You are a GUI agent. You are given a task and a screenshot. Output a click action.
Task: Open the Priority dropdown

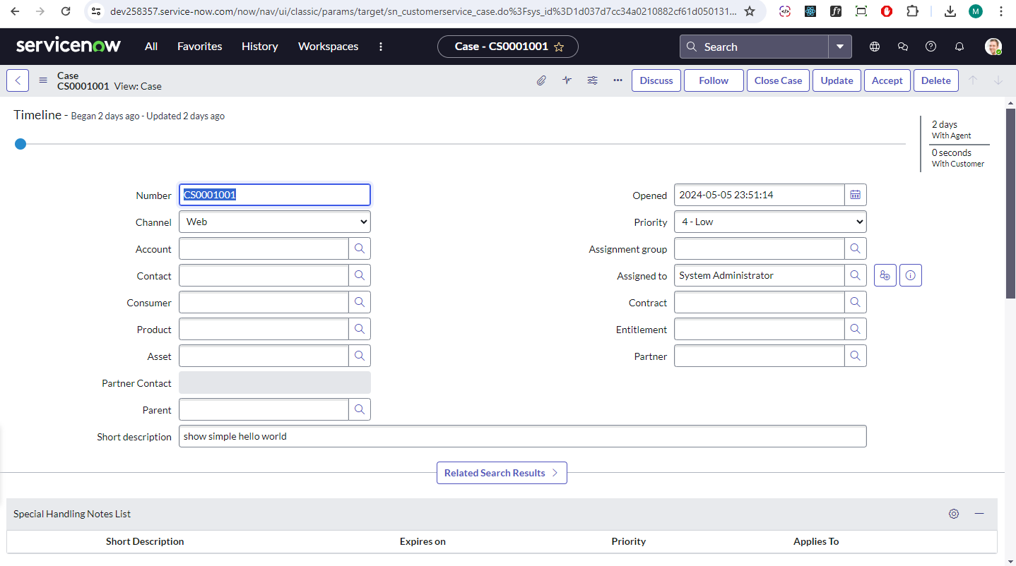[769, 221]
